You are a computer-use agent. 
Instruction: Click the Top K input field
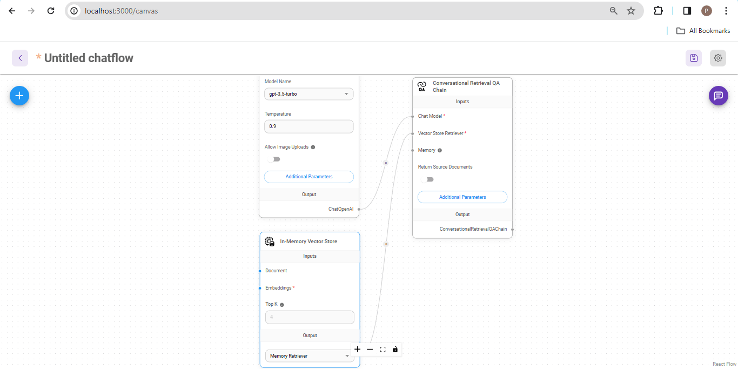[310, 317]
